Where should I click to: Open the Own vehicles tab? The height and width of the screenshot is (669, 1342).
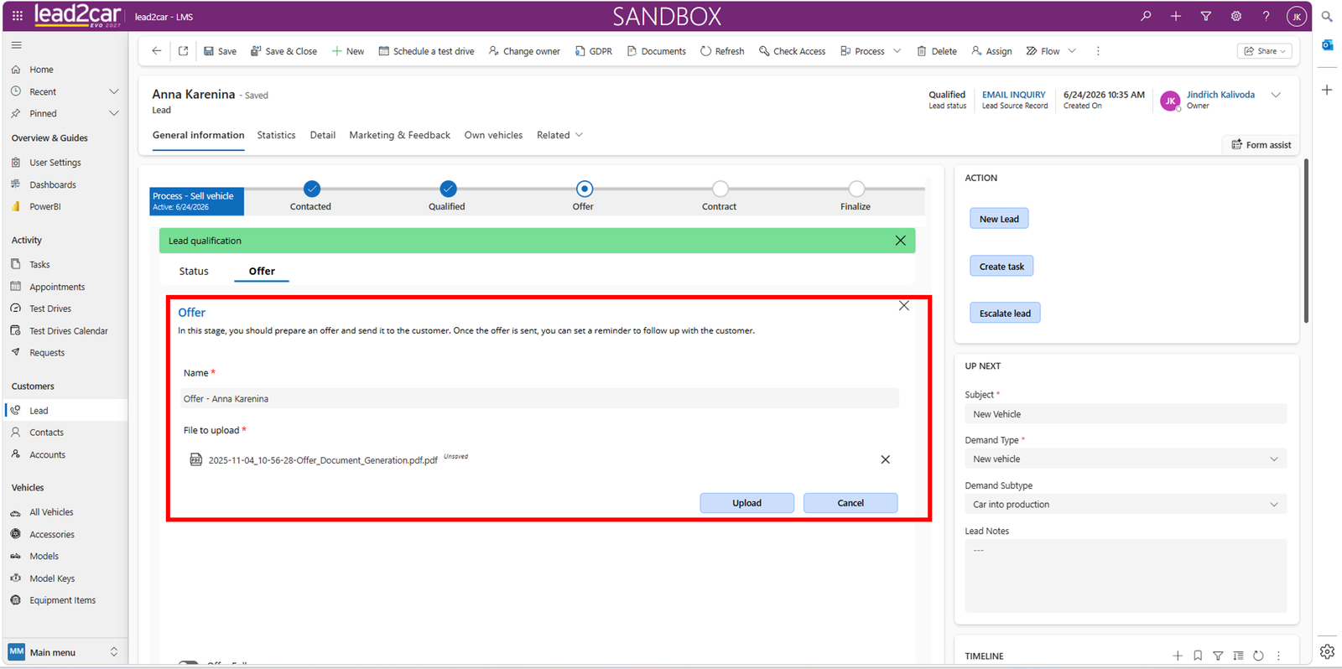click(493, 135)
